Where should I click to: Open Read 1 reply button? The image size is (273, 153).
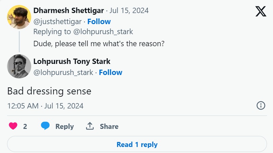click(x=137, y=145)
